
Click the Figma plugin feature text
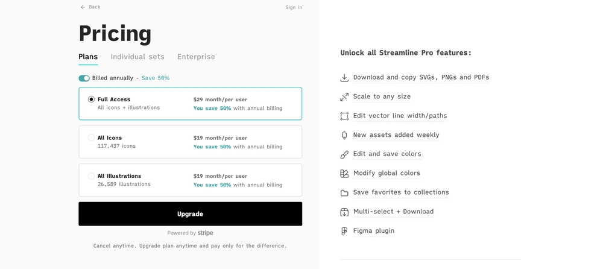(x=373, y=231)
